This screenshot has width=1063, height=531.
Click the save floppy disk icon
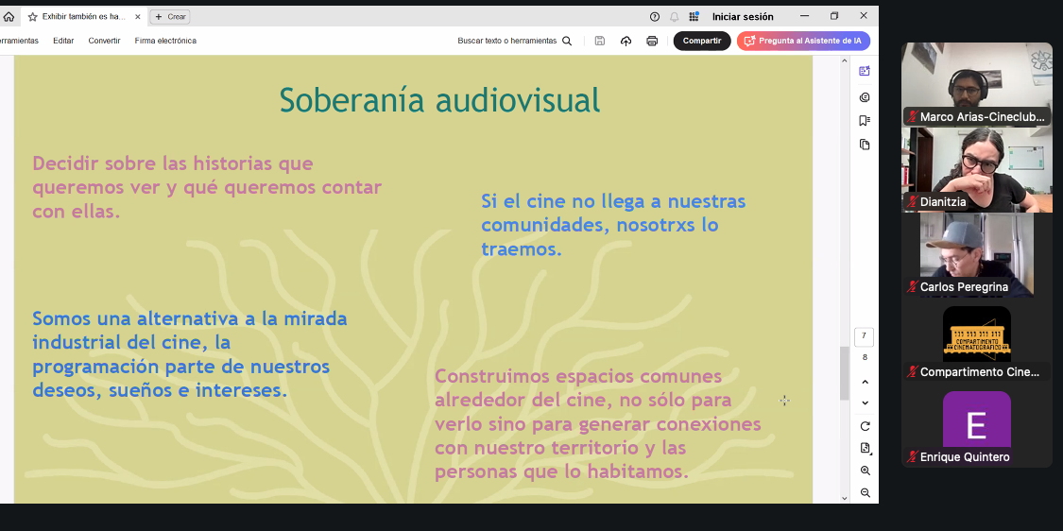tap(599, 41)
